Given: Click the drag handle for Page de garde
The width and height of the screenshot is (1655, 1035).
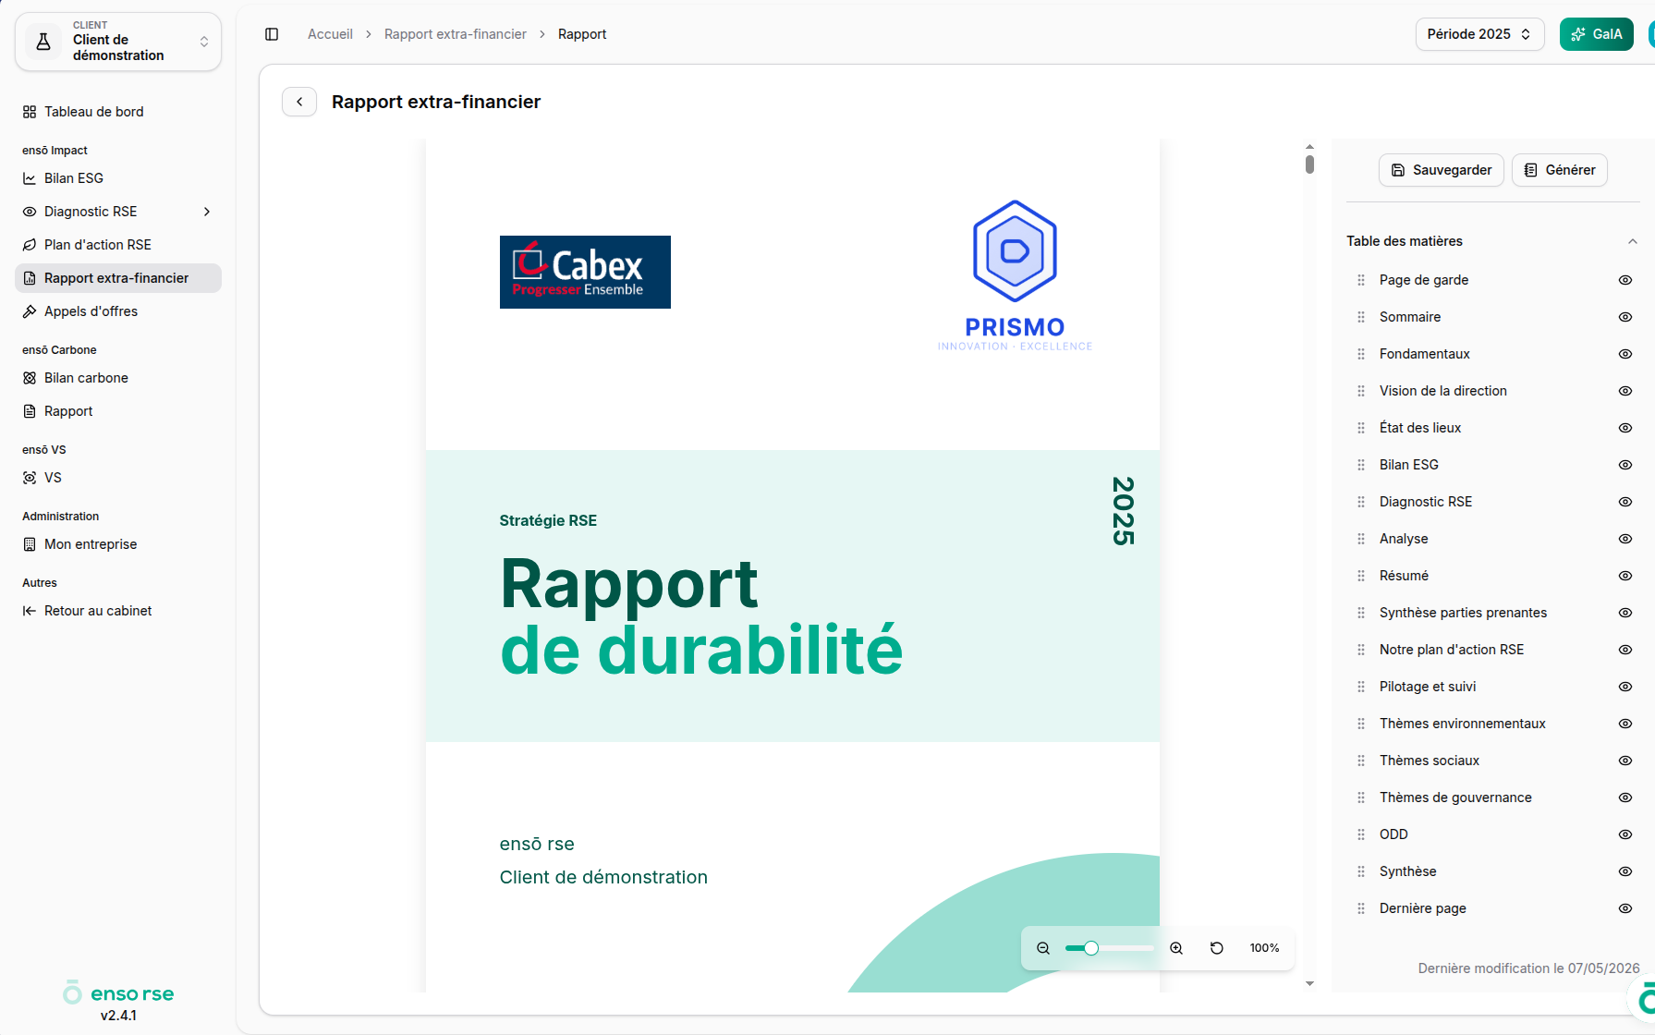Looking at the screenshot, I should point(1361,280).
